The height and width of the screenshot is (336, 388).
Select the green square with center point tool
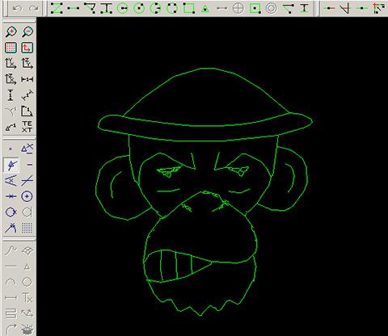click(255, 8)
